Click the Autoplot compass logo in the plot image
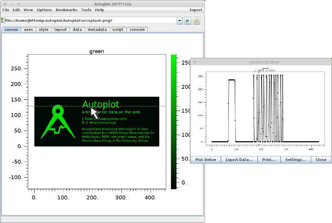 (x=57, y=122)
